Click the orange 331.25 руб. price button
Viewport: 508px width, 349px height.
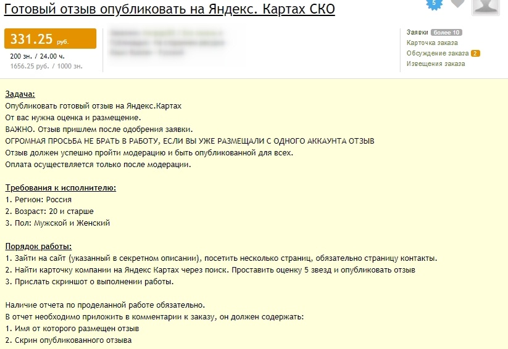tap(50, 38)
